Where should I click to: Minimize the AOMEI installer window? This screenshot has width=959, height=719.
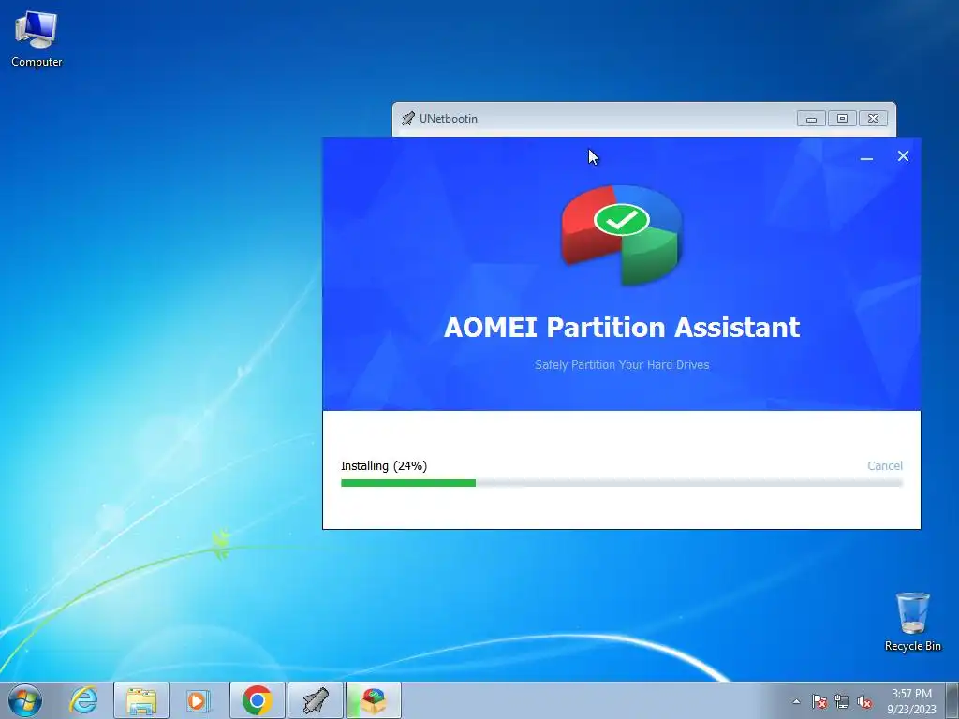(x=866, y=157)
